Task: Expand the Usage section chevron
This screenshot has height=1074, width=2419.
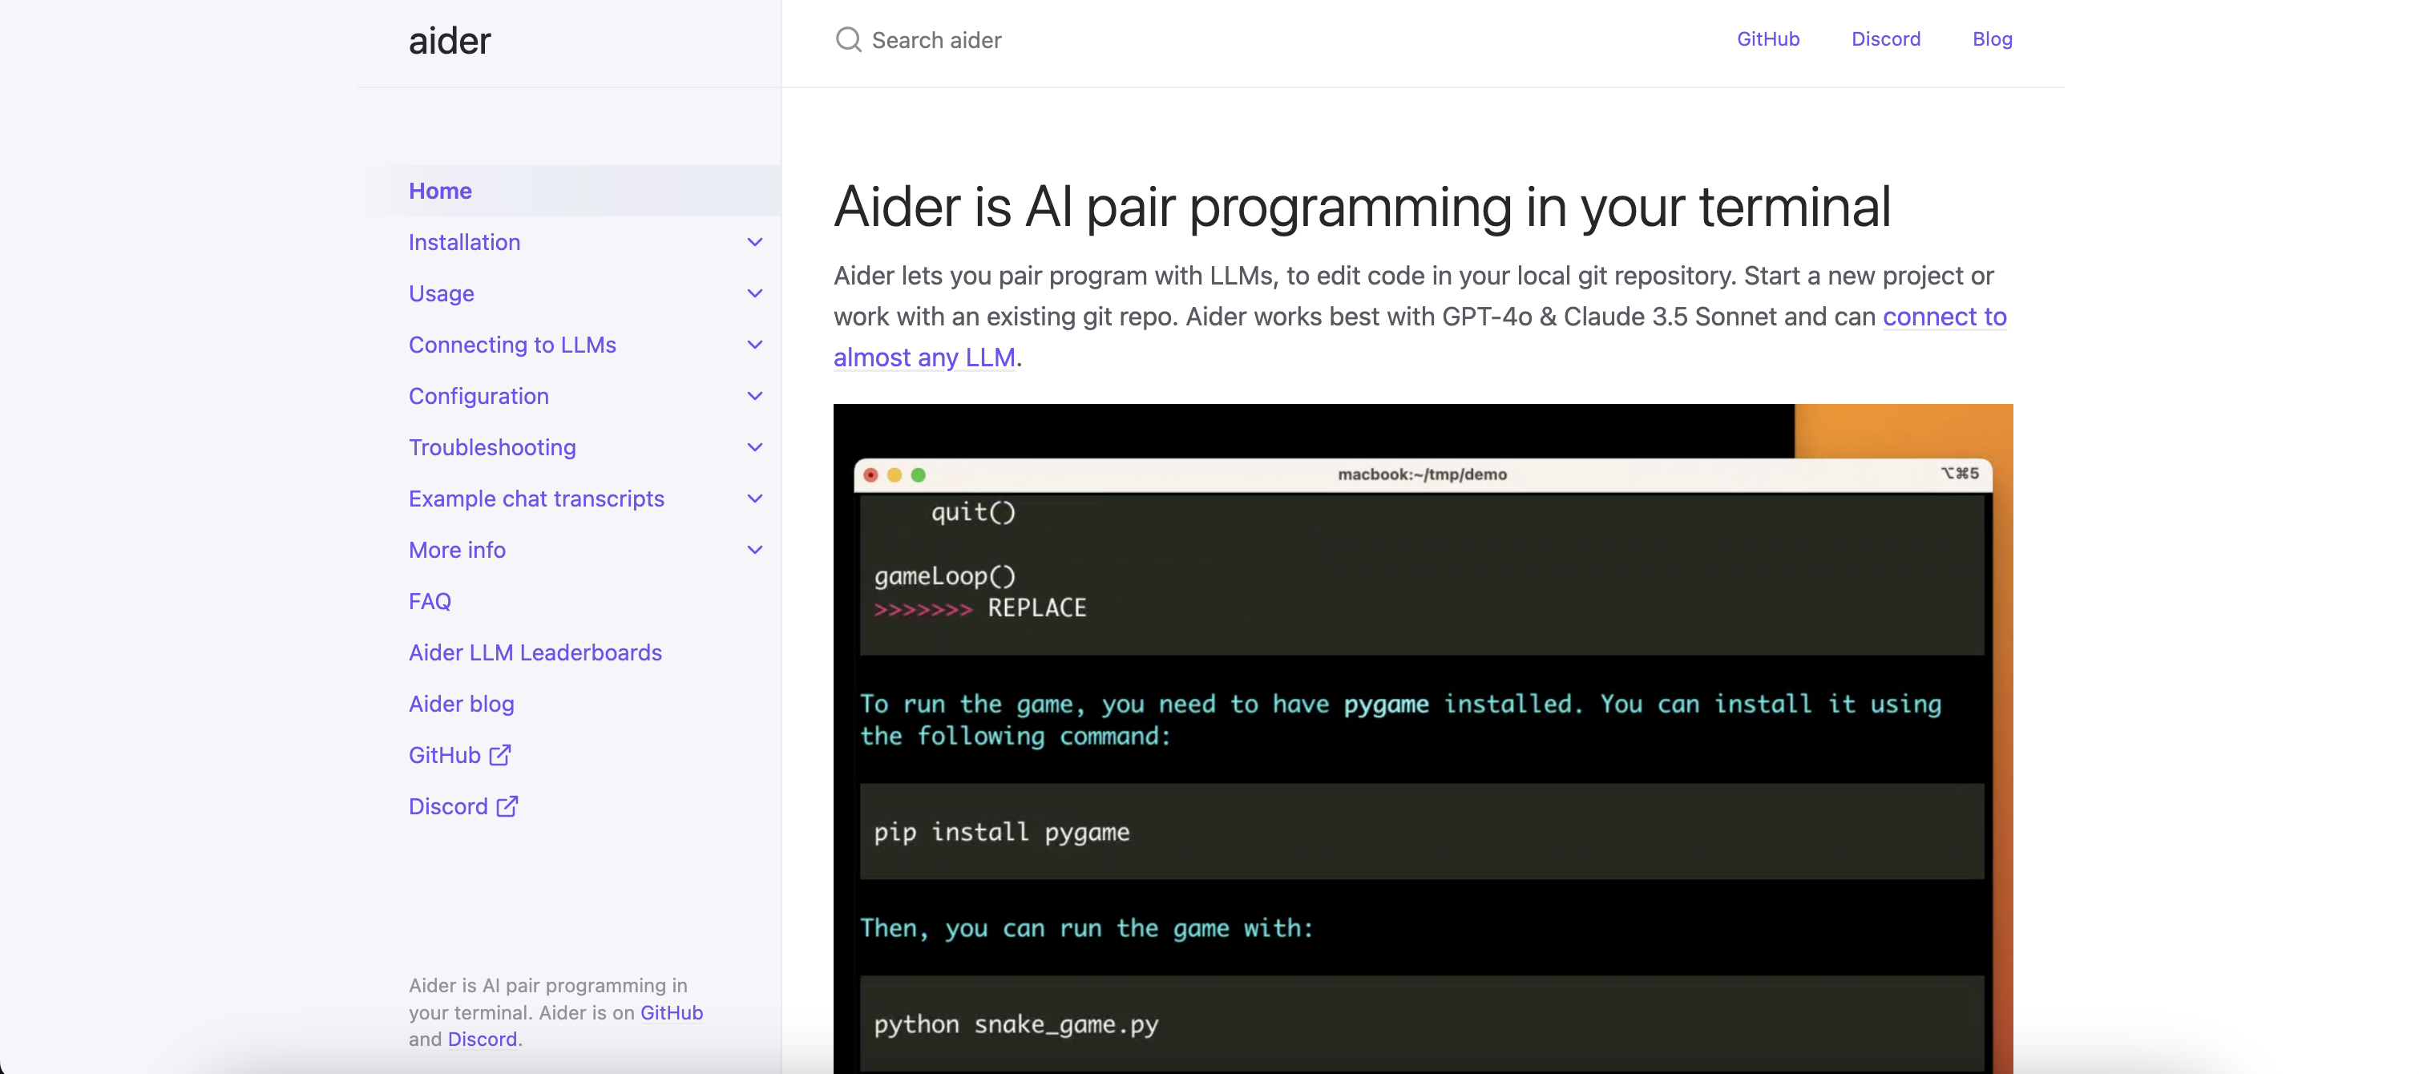Action: click(x=755, y=294)
